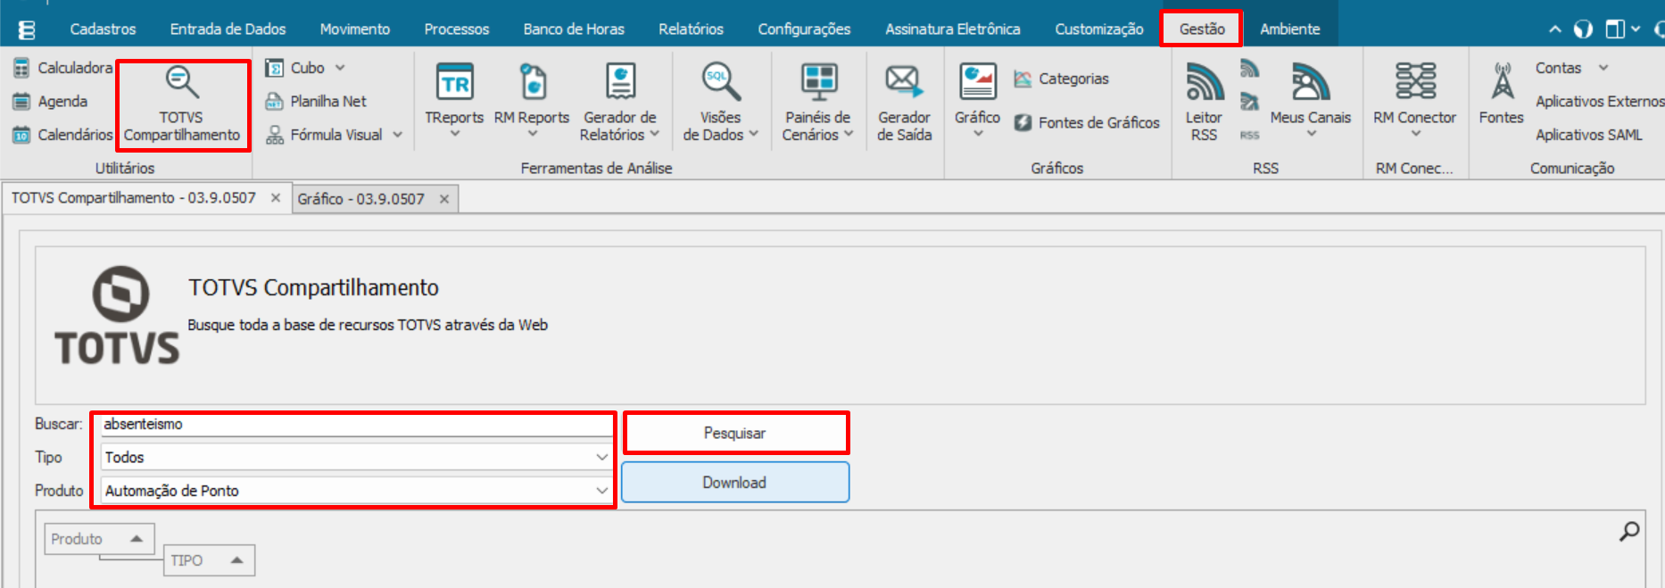Expand the RM Reports dropdown arrow
The width and height of the screenshot is (1665, 588).
click(x=533, y=134)
